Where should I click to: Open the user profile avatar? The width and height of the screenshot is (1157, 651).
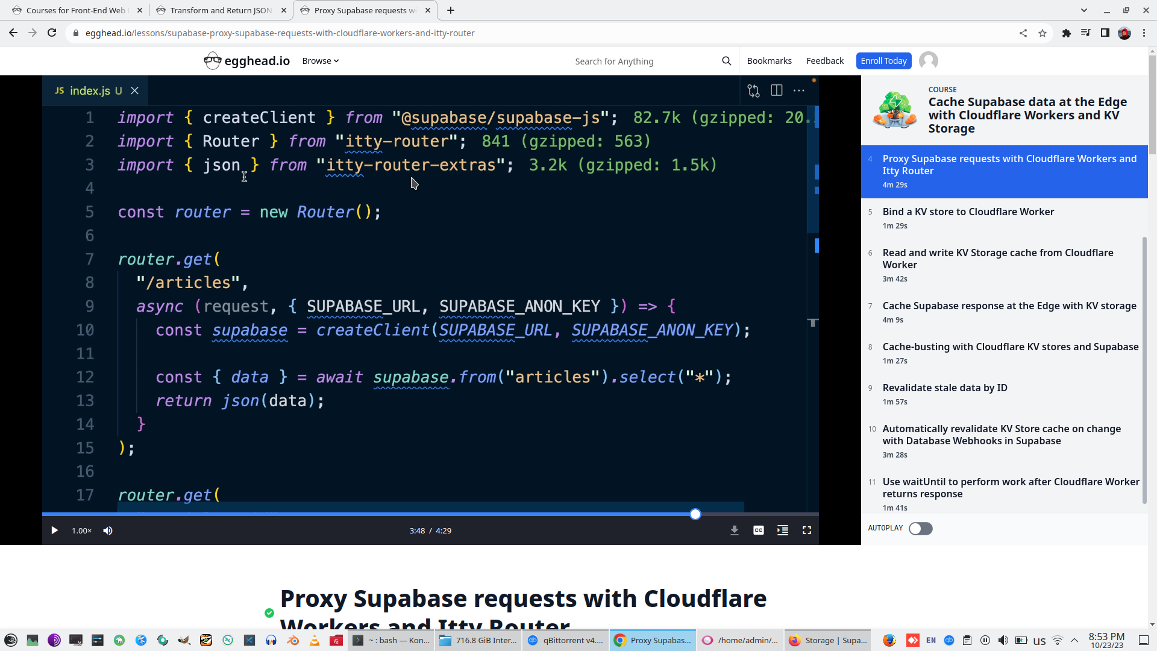coord(928,61)
